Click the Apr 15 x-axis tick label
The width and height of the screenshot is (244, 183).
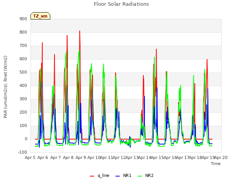(x=157, y=157)
